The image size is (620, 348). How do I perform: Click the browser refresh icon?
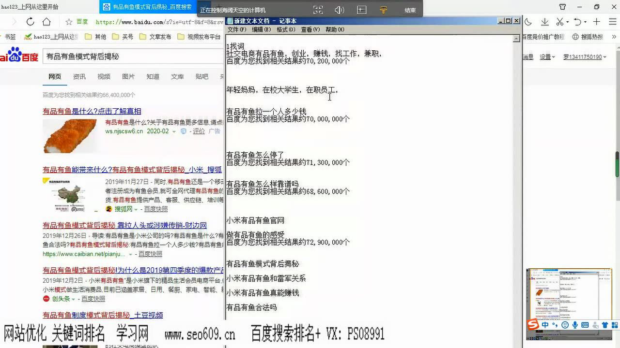click(x=30, y=22)
